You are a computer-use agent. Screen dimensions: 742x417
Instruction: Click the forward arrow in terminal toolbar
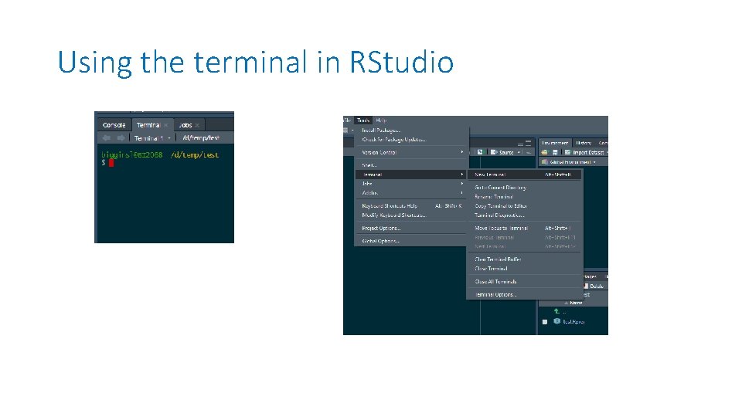point(121,137)
